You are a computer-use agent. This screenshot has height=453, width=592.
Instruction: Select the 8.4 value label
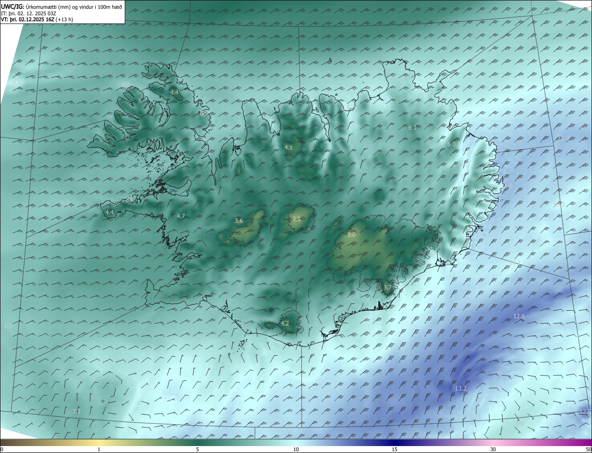coord(126,84)
